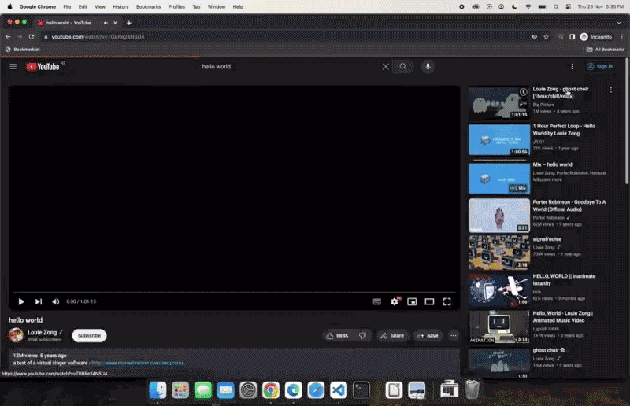This screenshot has width=630, height=406.
Task: Start voice search with microphone icon
Action: (428, 67)
